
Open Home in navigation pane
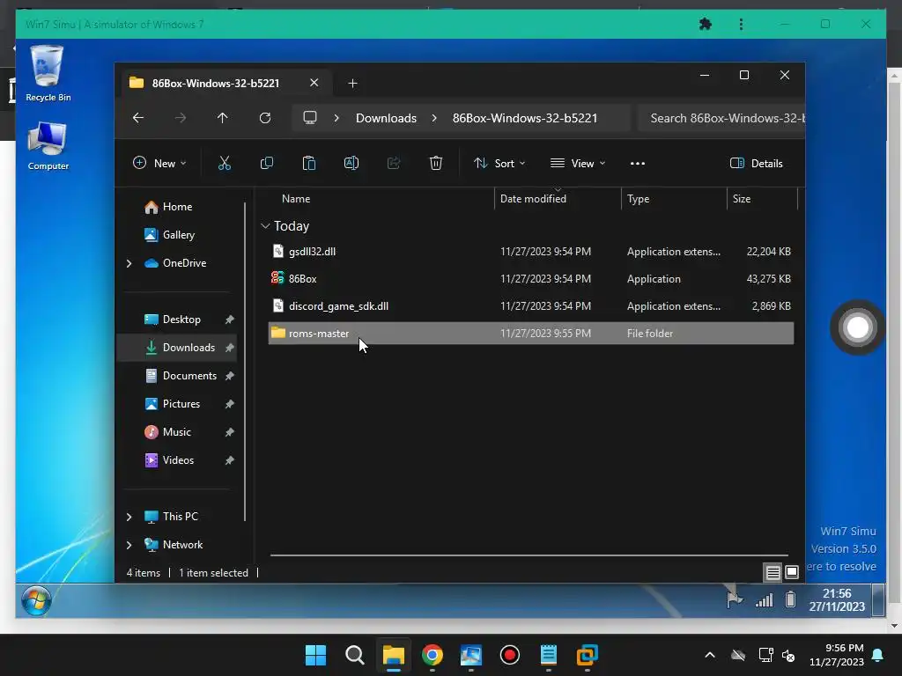(x=177, y=206)
